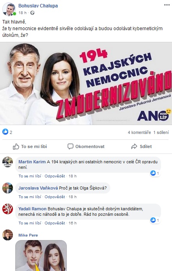172x271 pixels.
Task: Click the thumbs-up icon in To se mi líbí
Action: tap(16, 146)
